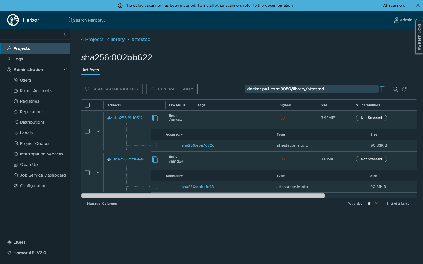Open accessory sha256:e6a7672c

tap(198, 145)
